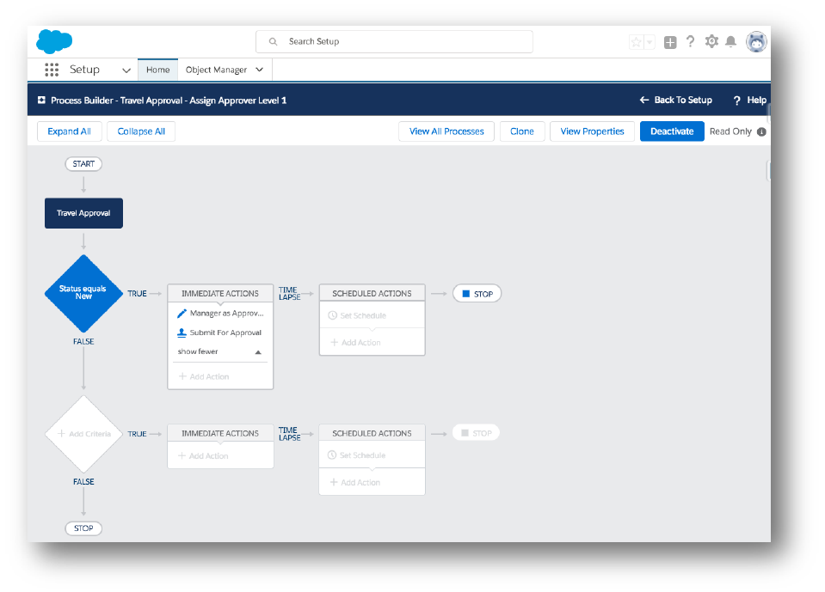Click the blue STOP node
This screenshot has height=592, width=825.
pyautogui.click(x=477, y=294)
